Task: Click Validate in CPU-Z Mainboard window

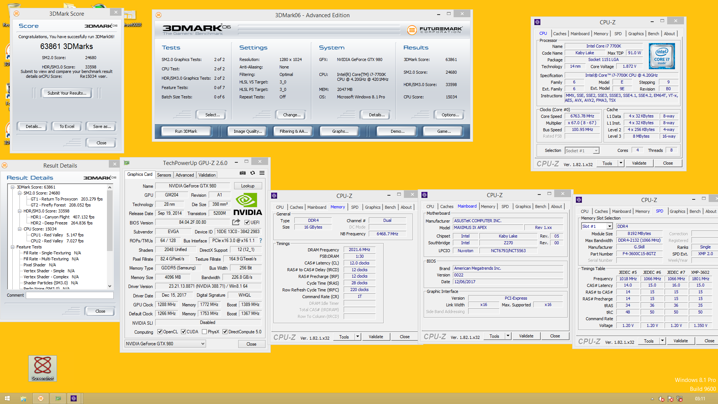Action: click(x=526, y=336)
